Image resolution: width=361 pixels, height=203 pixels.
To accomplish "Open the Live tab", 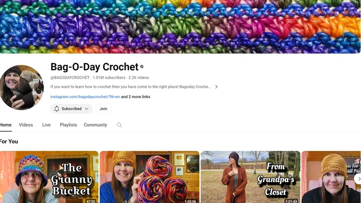I will pos(46,125).
